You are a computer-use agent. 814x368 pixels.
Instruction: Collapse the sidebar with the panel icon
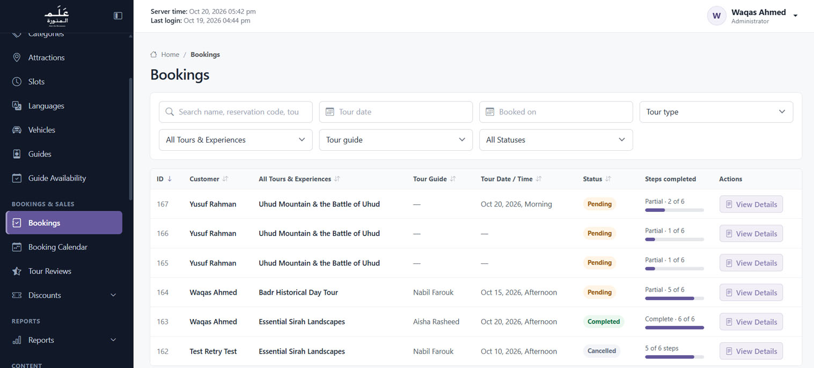pos(118,16)
